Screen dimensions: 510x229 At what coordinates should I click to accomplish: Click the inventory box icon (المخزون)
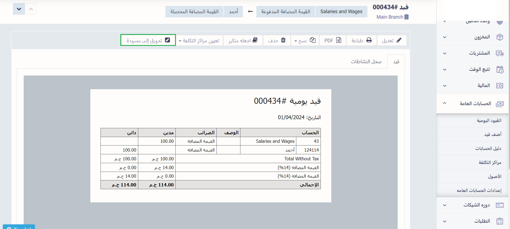click(x=500, y=37)
